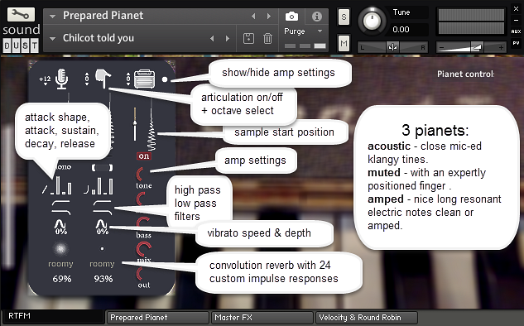This screenshot has height=326, width=524.
Task: Click the acoustic low pass filter curve
Action: tap(60, 212)
